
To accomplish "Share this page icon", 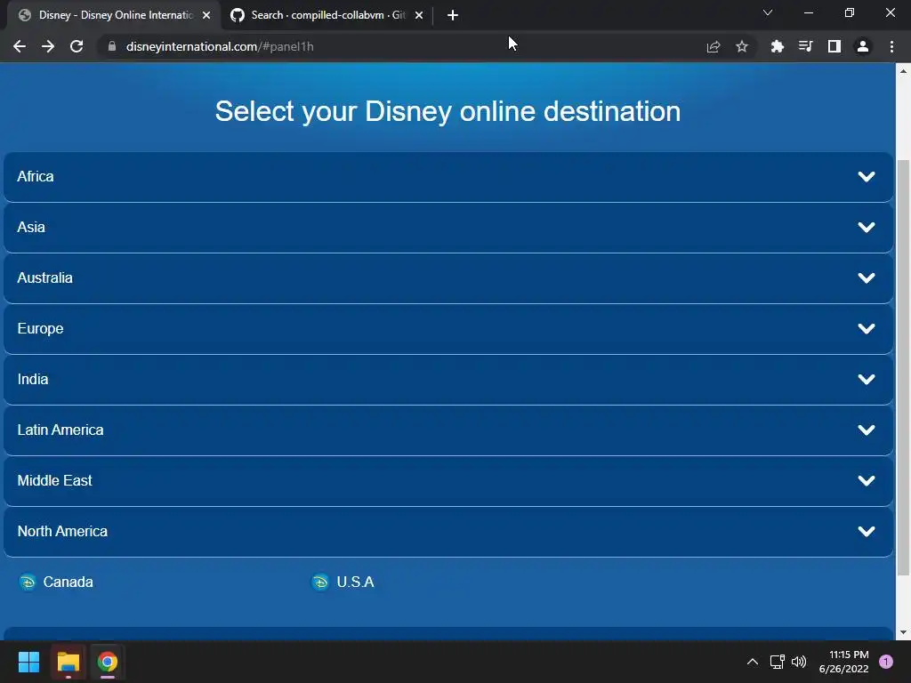I will click(x=713, y=46).
